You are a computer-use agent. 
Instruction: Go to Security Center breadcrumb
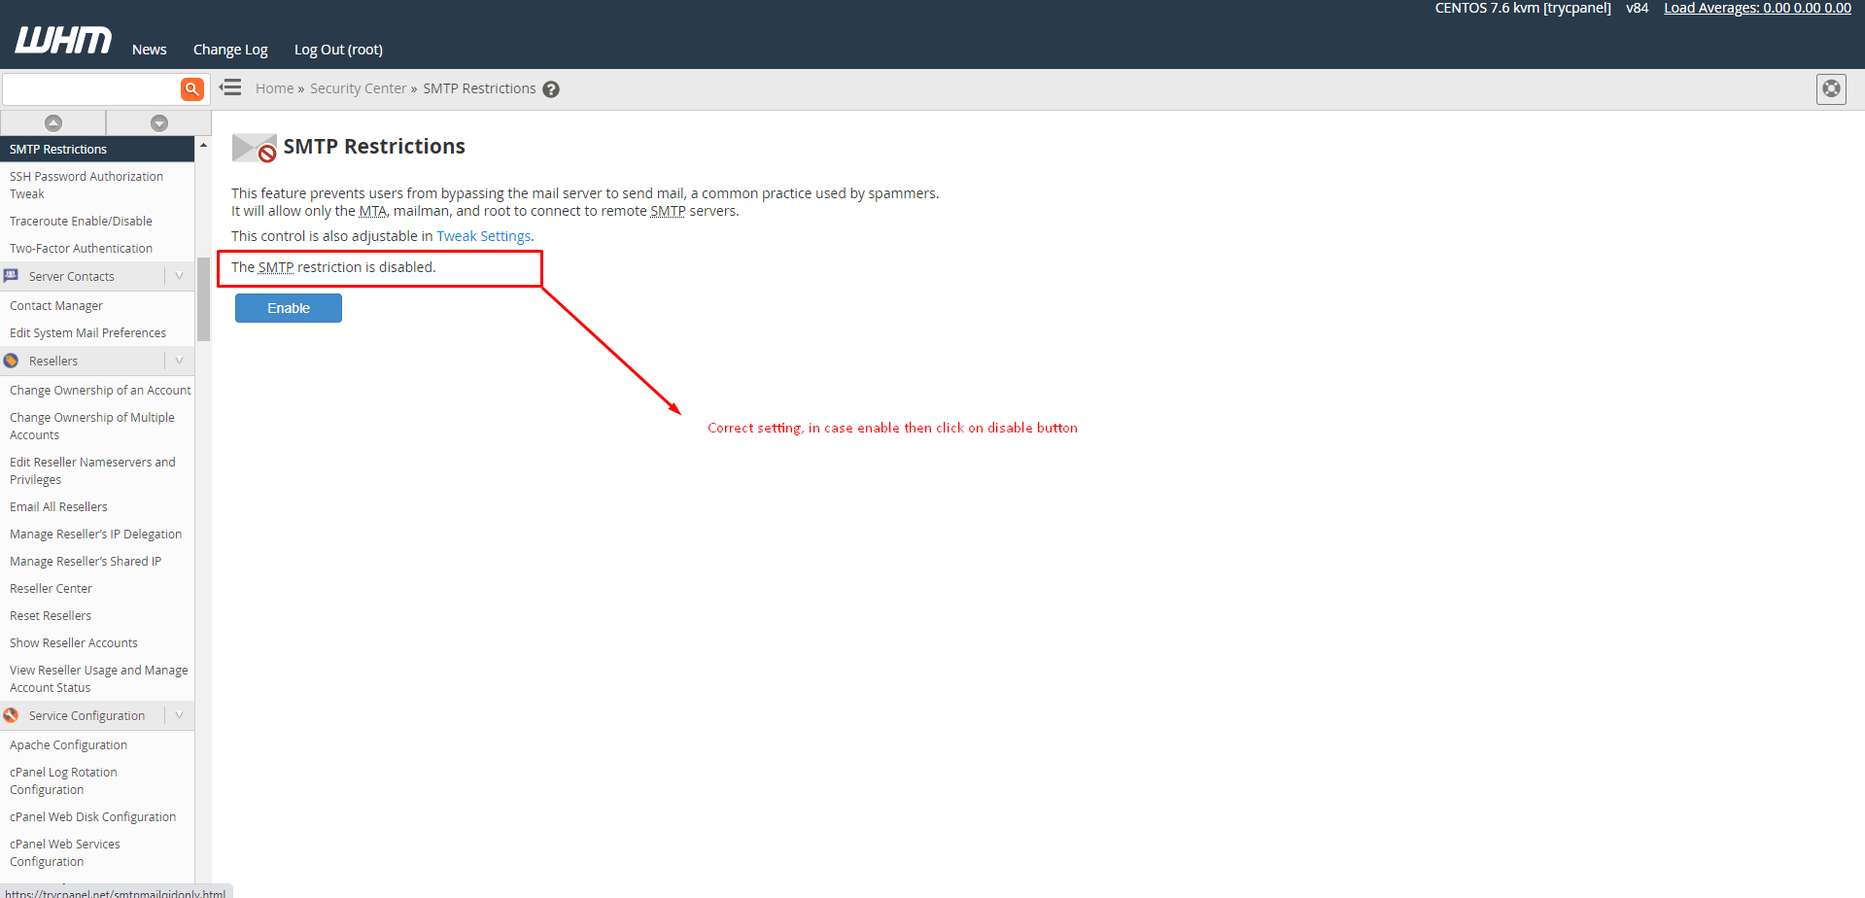click(x=358, y=88)
